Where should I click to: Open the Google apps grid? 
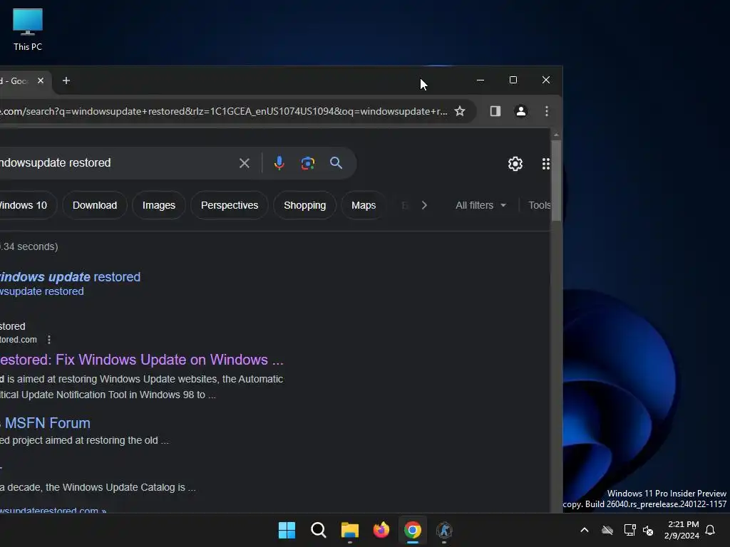point(546,164)
